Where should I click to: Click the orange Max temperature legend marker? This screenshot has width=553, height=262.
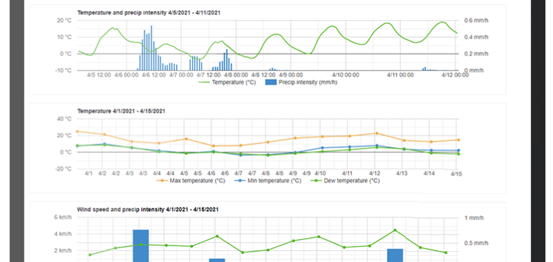pyautogui.click(x=162, y=181)
